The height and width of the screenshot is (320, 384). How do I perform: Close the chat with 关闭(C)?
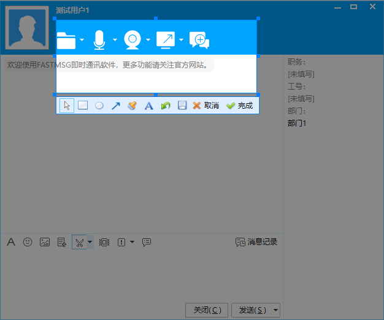pyautogui.click(x=207, y=310)
